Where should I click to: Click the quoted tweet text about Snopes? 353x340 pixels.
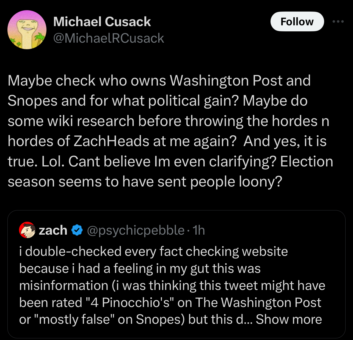172,285
